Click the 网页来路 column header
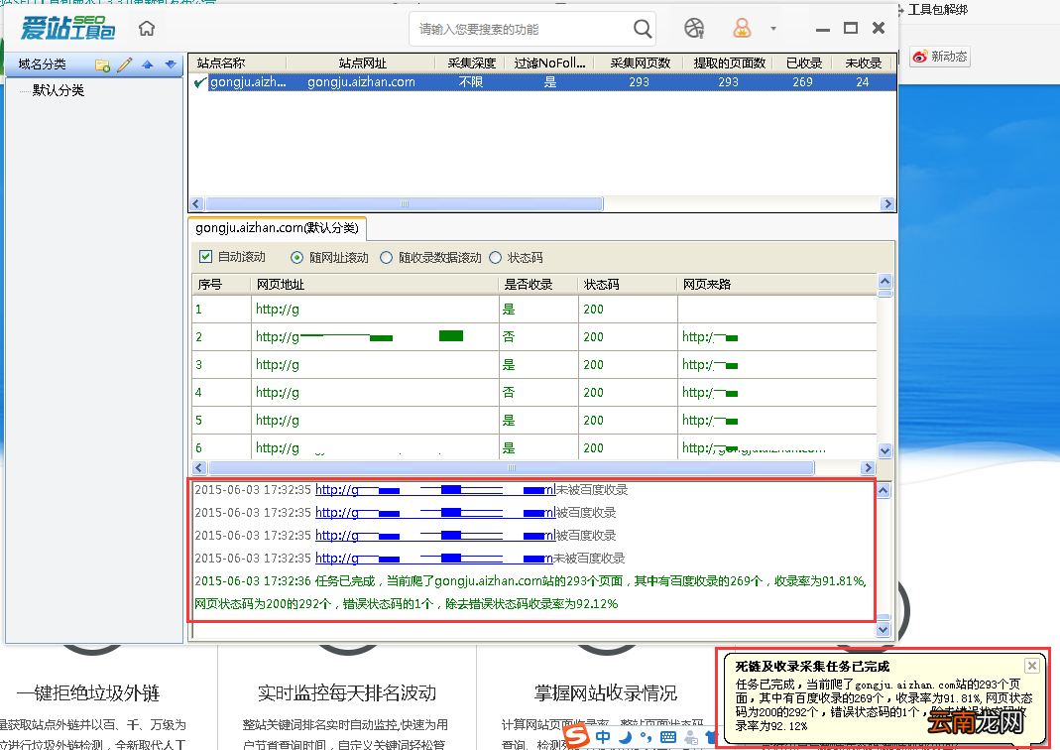Screen dimensions: 1060x750 777,285
